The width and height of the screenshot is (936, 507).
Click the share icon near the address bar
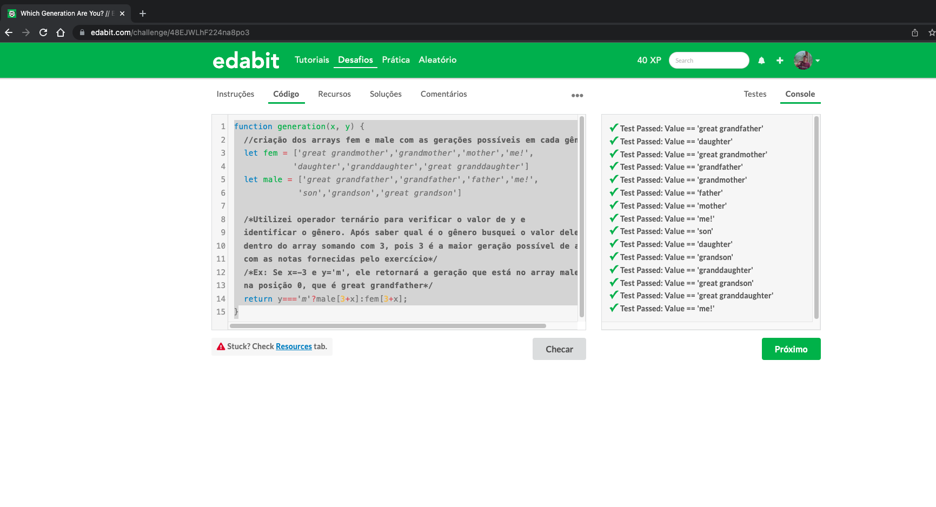tap(914, 32)
